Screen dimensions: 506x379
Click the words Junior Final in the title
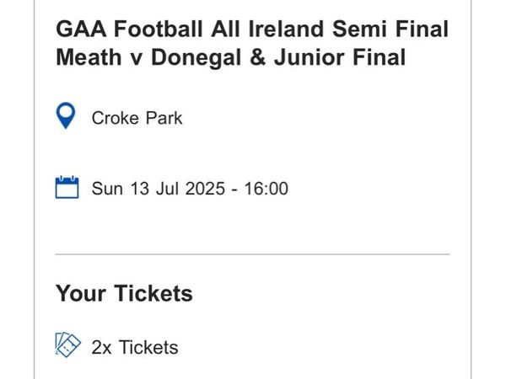(340, 57)
